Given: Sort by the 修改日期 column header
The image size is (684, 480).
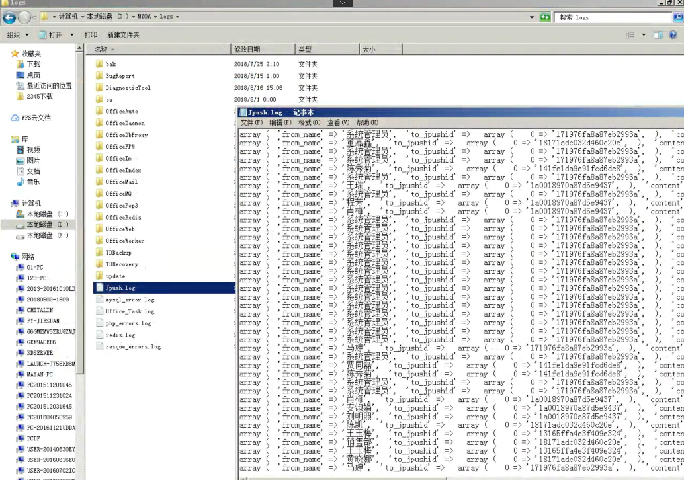Looking at the screenshot, I should click(x=247, y=49).
